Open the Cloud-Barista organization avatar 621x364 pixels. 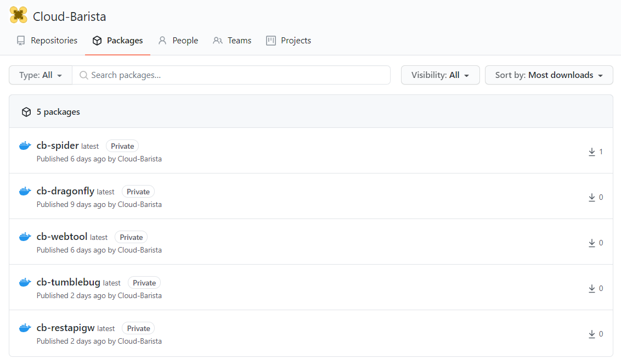(x=18, y=15)
